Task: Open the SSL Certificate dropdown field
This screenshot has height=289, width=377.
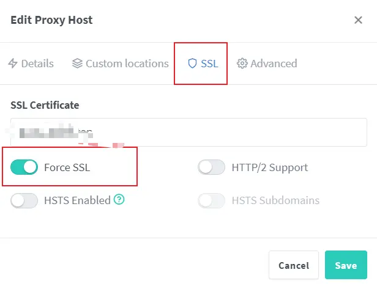Action: coord(188,132)
